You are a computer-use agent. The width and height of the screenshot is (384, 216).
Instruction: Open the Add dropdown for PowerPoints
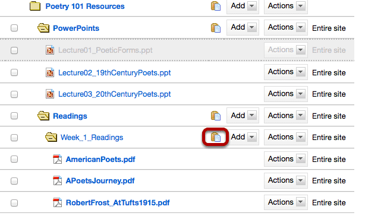[x=243, y=27]
